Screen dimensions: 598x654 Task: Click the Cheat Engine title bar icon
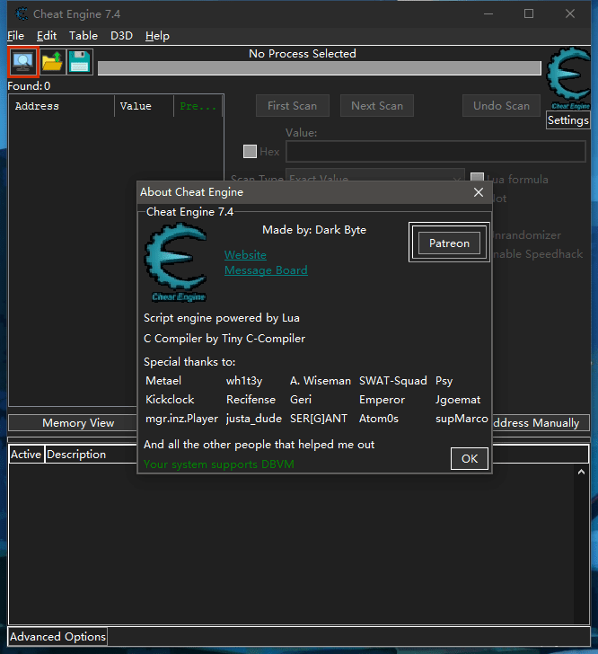22,14
